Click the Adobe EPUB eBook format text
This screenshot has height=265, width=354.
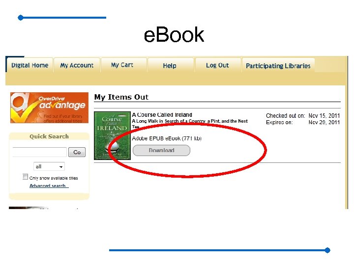167,138
